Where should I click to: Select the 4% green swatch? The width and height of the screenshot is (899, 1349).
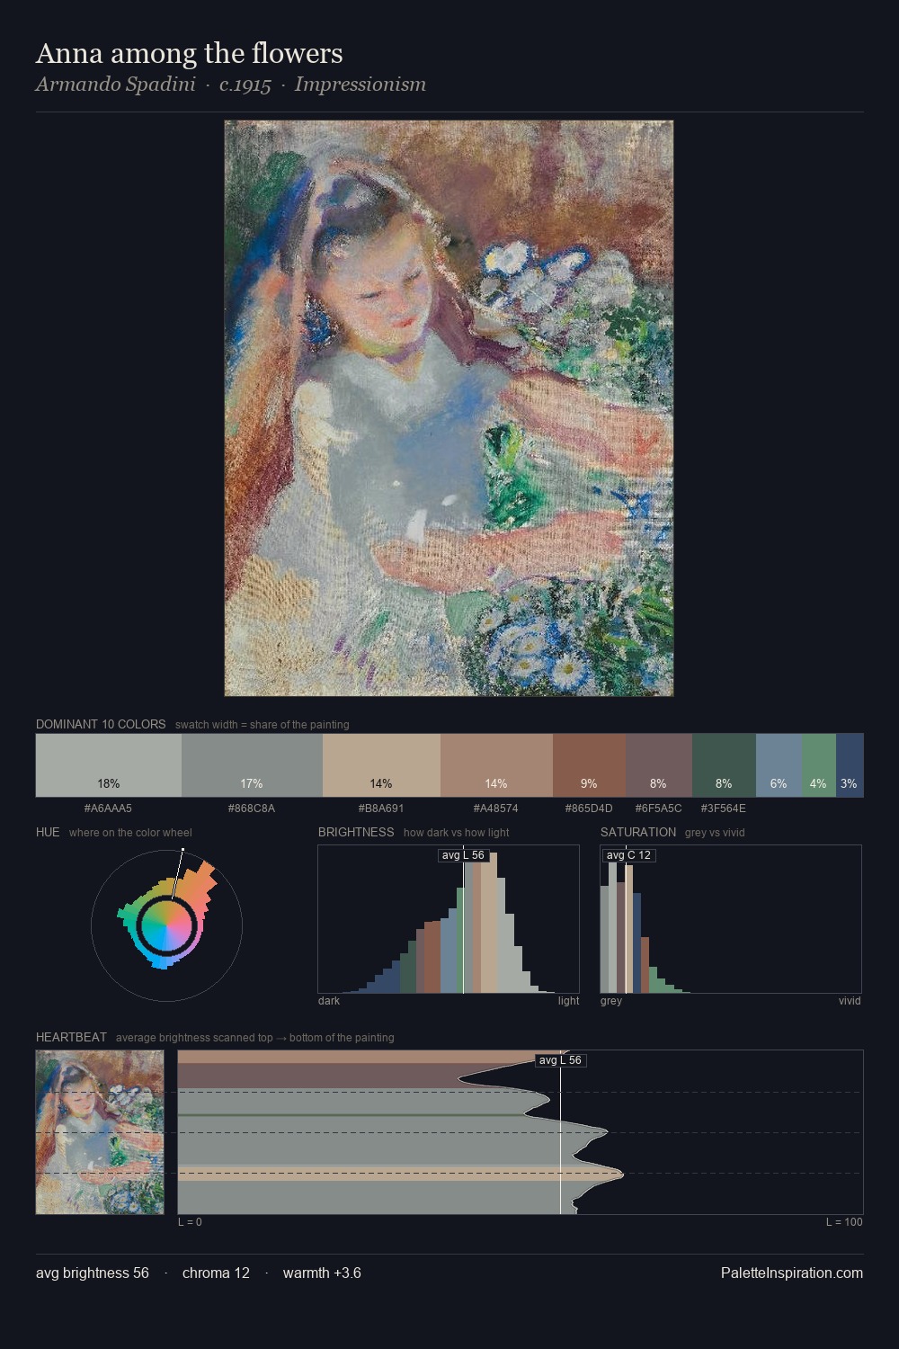pos(819,765)
